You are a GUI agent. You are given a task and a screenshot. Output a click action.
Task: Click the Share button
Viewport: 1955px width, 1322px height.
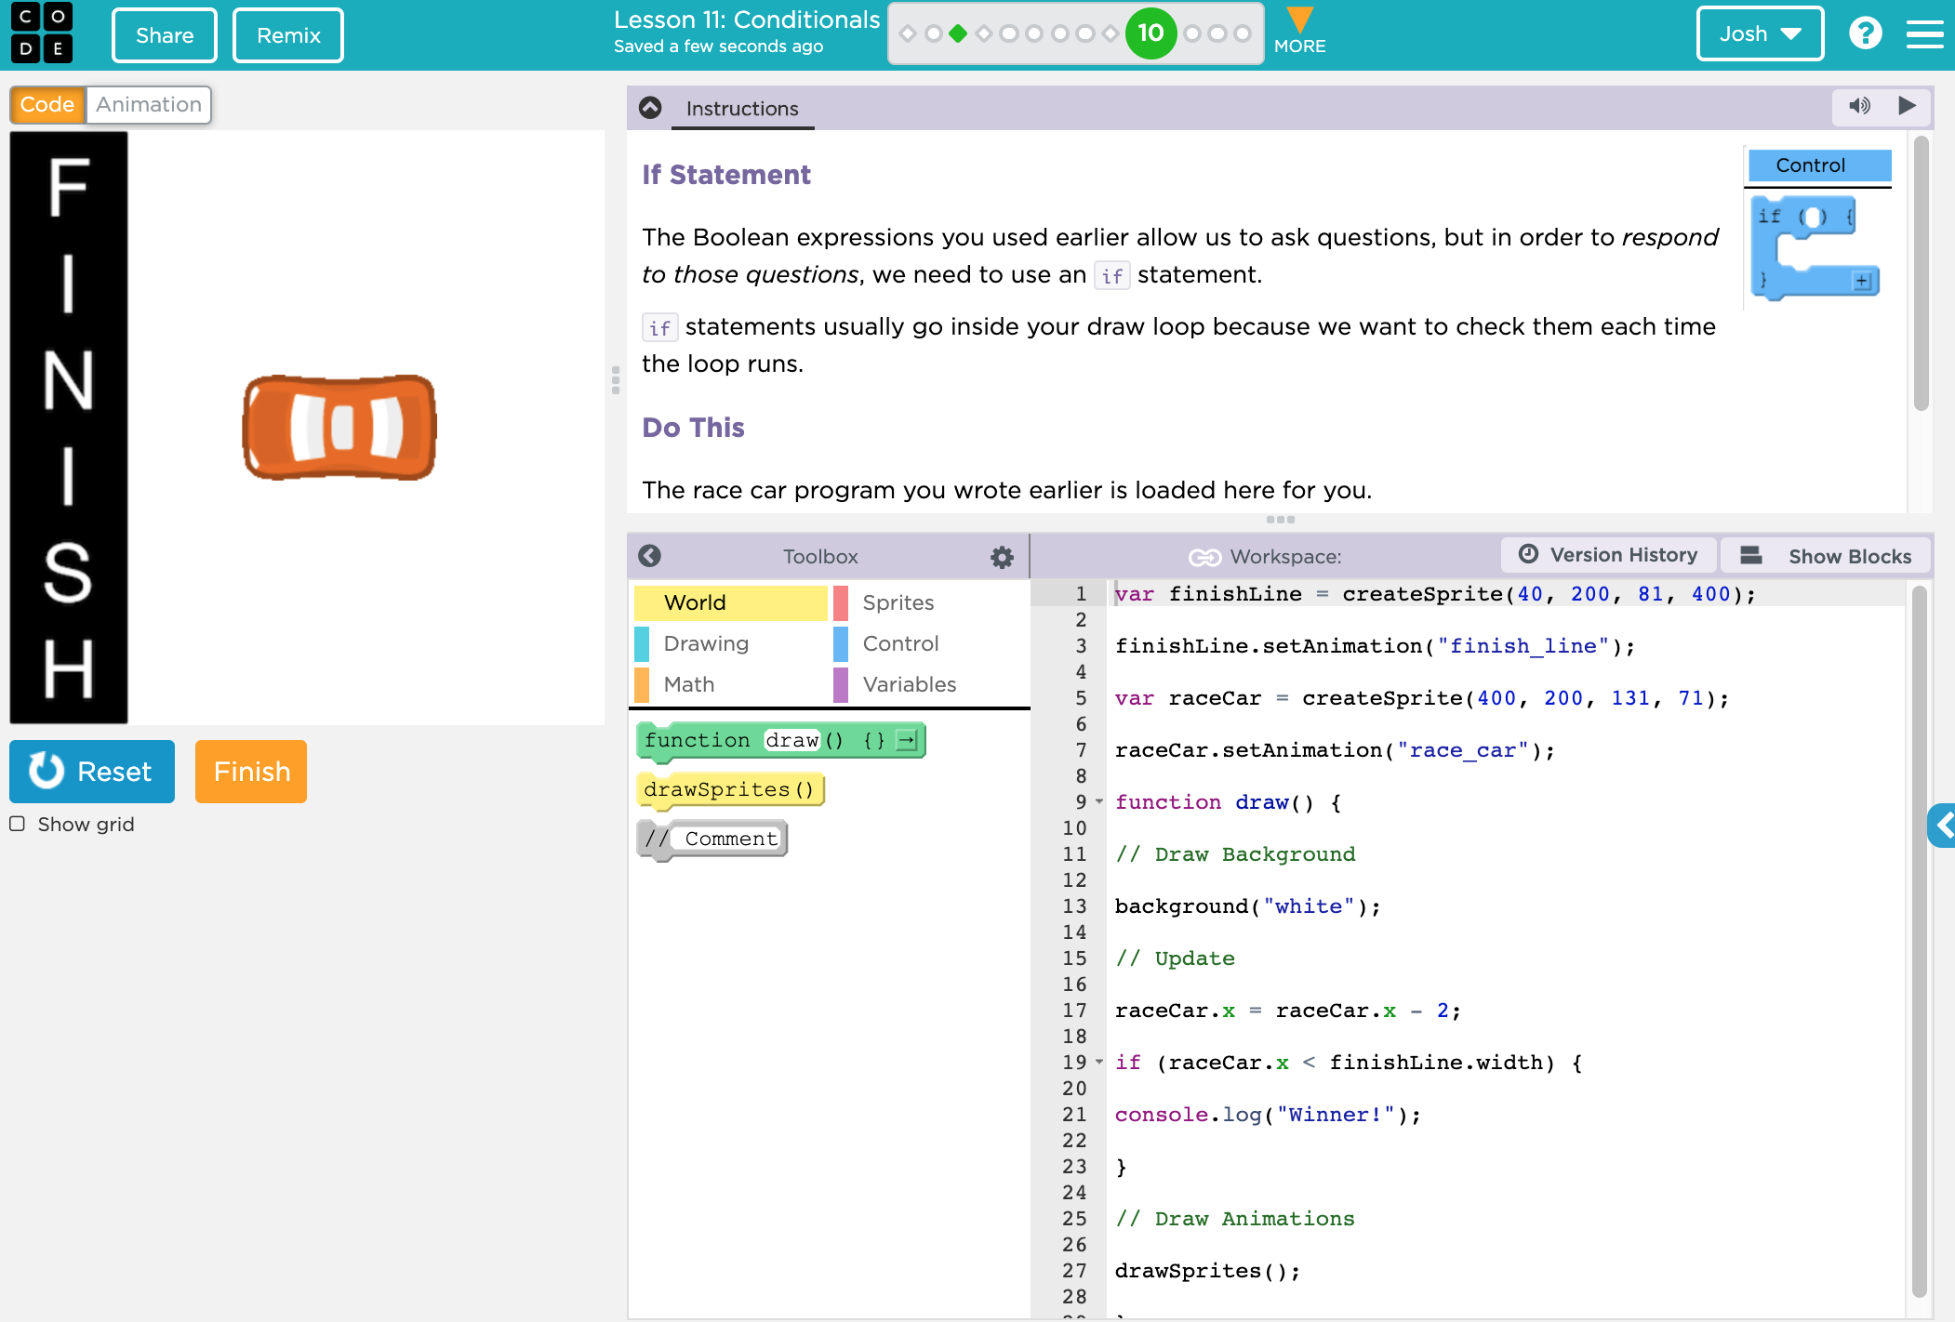tap(164, 35)
